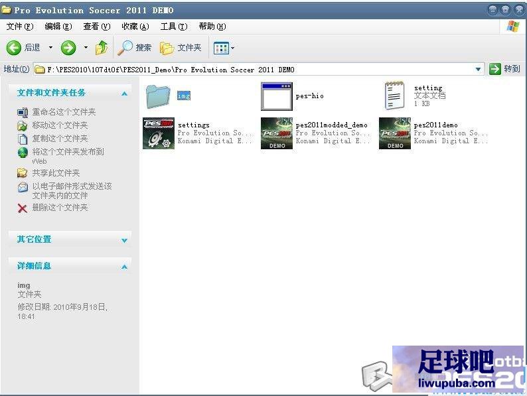Image resolution: width=527 pixels, height=396 pixels.
Task: Click the folder icon in address bar
Action: coord(40,70)
